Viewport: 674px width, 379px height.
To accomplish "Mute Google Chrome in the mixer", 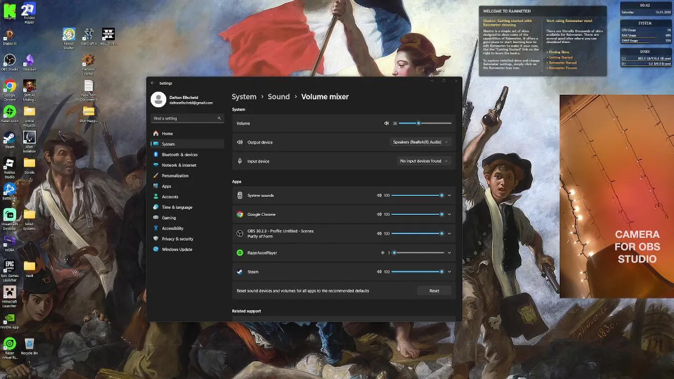I will point(379,214).
